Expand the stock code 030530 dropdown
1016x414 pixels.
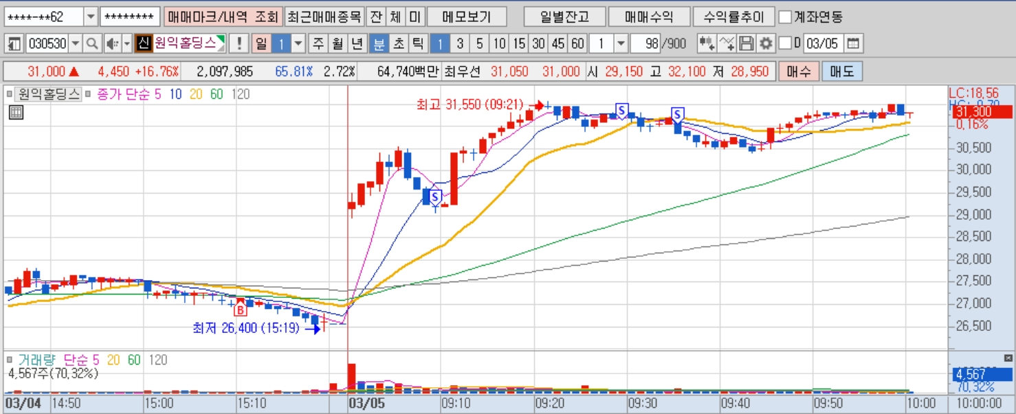tap(75, 44)
